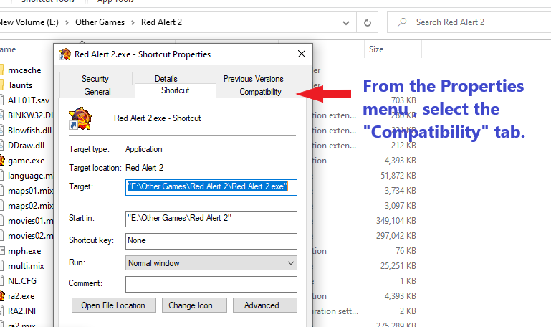The height and width of the screenshot is (327, 551).
Task: Select the BINKW32 DLL file
Action: point(31,115)
